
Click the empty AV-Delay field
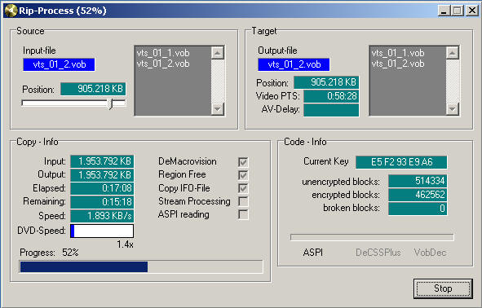coord(331,110)
